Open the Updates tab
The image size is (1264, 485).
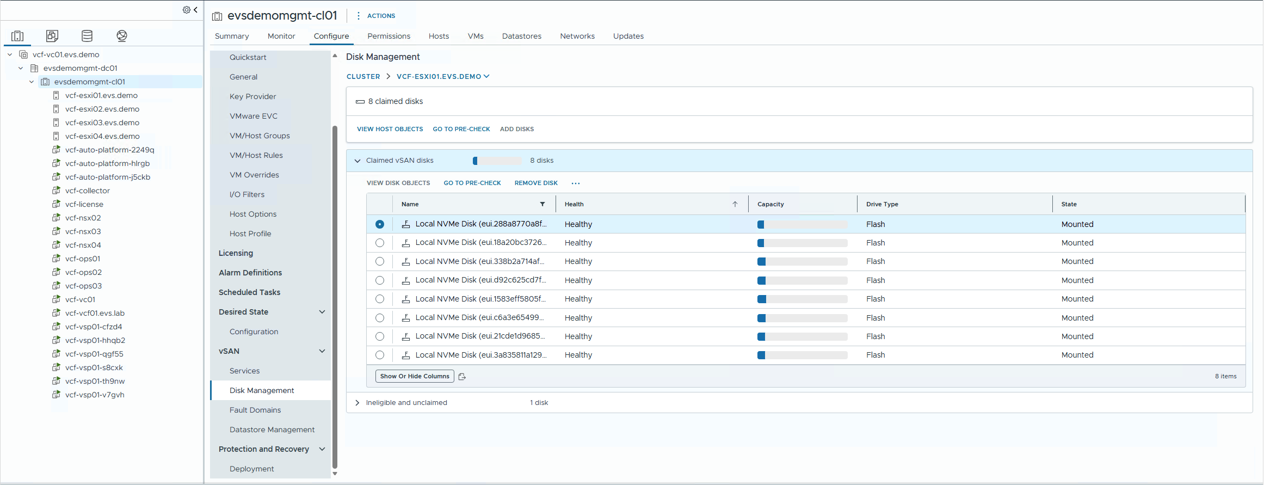coord(628,36)
